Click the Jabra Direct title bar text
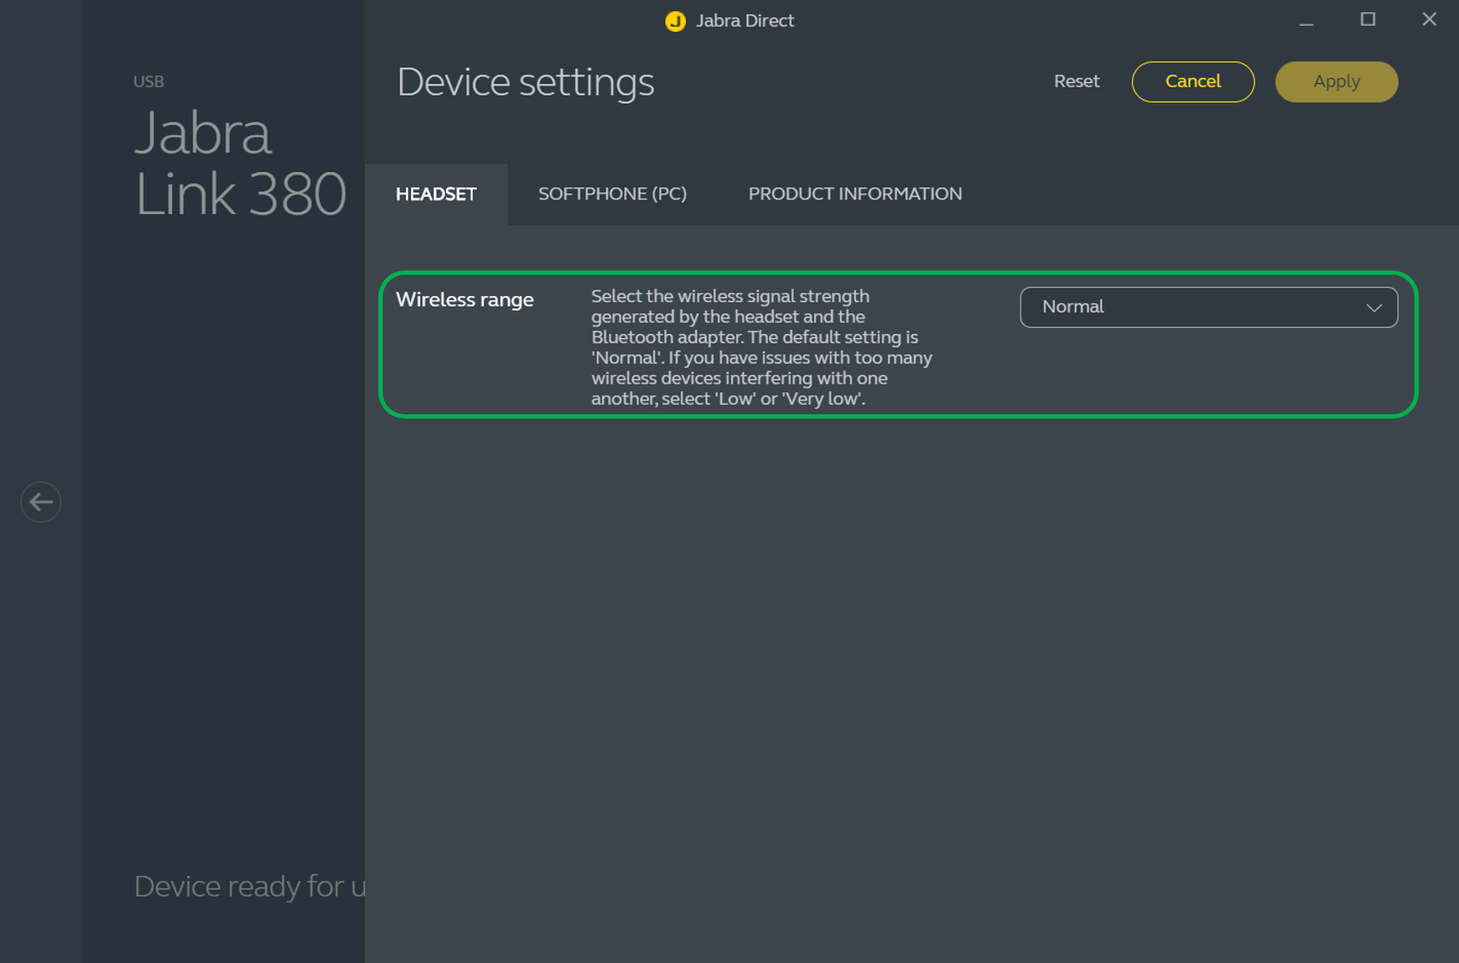The image size is (1459, 963). point(744,21)
